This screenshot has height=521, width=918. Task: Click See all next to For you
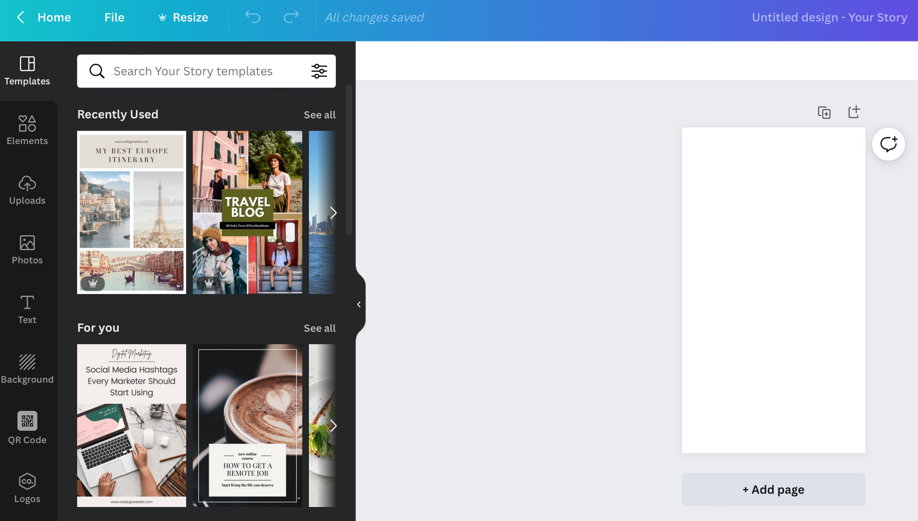[x=319, y=328]
